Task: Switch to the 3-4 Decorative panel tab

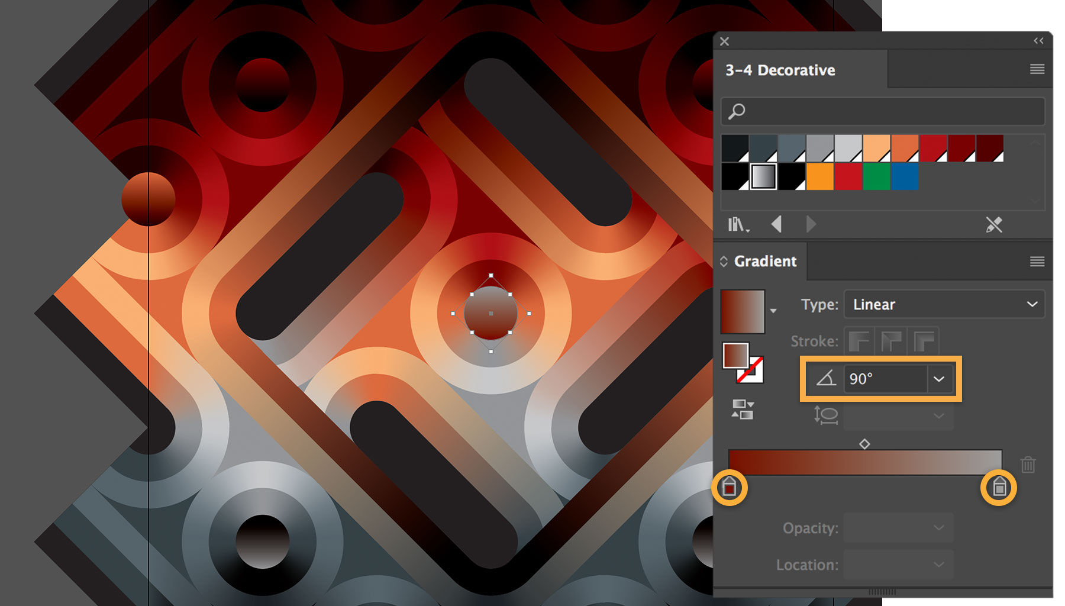Action: click(780, 70)
